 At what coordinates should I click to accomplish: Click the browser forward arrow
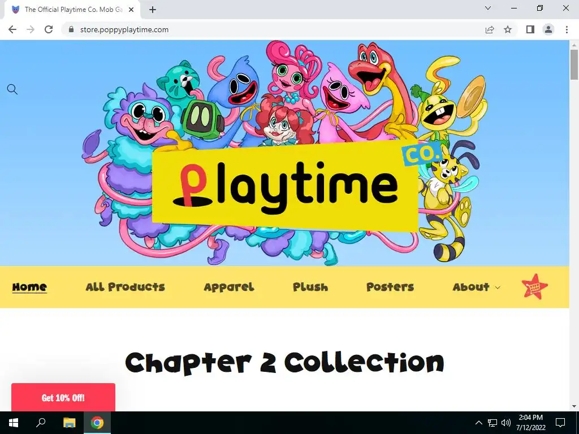31,29
